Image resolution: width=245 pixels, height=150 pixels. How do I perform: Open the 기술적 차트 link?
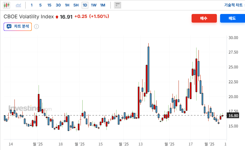tap(233, 5)
